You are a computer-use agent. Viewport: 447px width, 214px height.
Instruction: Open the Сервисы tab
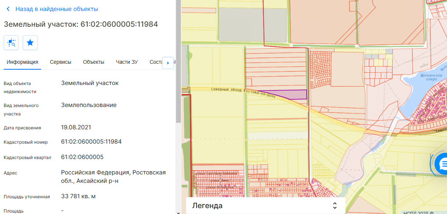tap(61, 62)
